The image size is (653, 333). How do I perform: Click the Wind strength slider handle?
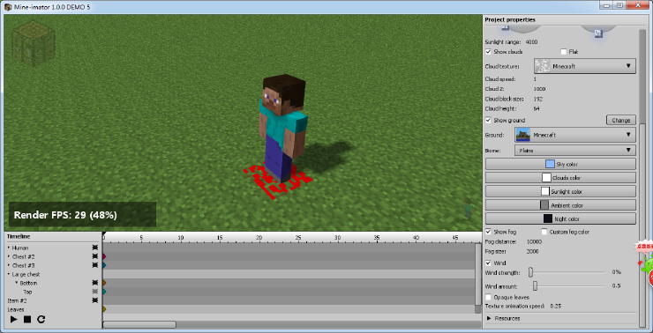(x=530, y=272)
